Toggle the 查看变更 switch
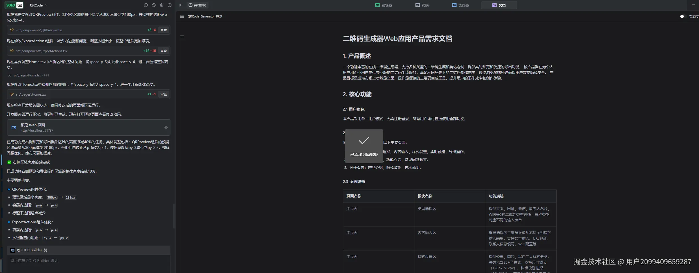This screenshot has width=699, height=273. pyautogui.click(x=683, y=16)
